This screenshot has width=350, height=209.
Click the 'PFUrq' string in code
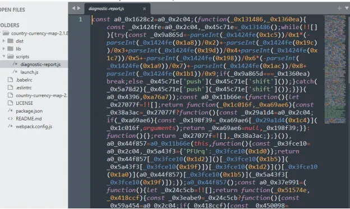pos(196,151)
